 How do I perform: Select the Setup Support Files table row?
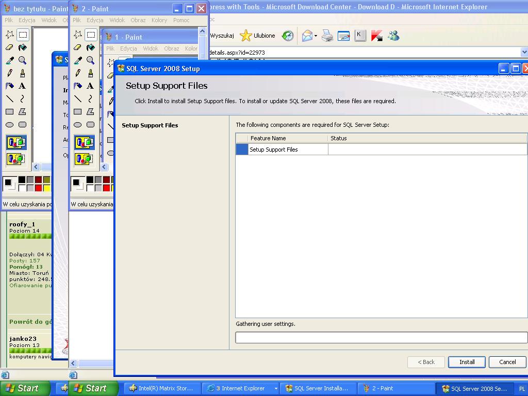pyautogui.click(x=382, y=150)
